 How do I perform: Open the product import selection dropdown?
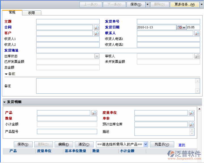146,144
